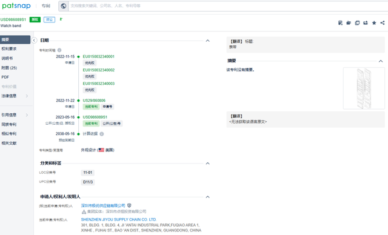The image size is (388, 235).
Task: Open priority link EU0150032340003
Action: pos(98,84)
